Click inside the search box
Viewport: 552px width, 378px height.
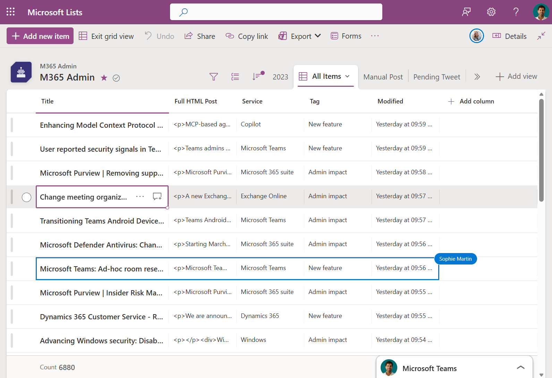[x=276, y=12]
